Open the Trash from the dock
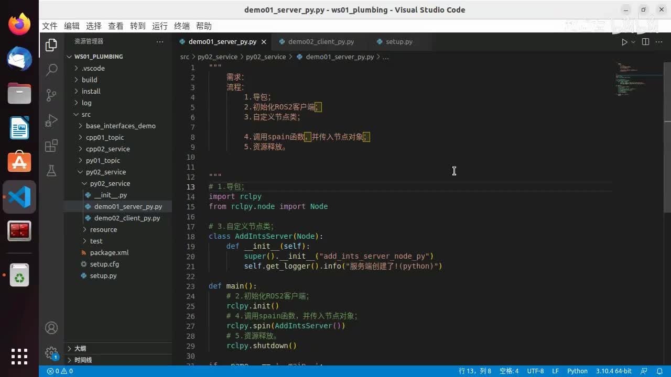 pos(19,275)
